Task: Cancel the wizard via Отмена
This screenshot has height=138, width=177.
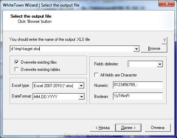Action: (x=158, y=128)
